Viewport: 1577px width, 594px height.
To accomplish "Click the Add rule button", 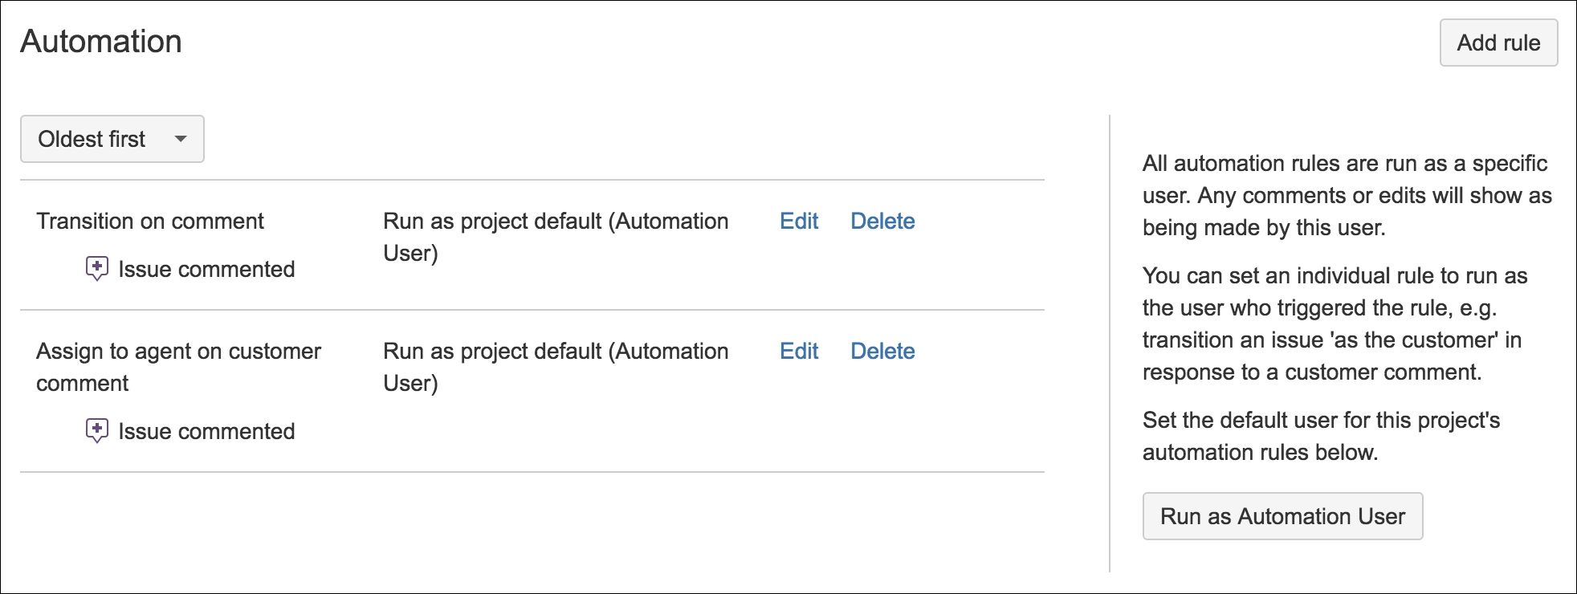I will click(1498, 43).
